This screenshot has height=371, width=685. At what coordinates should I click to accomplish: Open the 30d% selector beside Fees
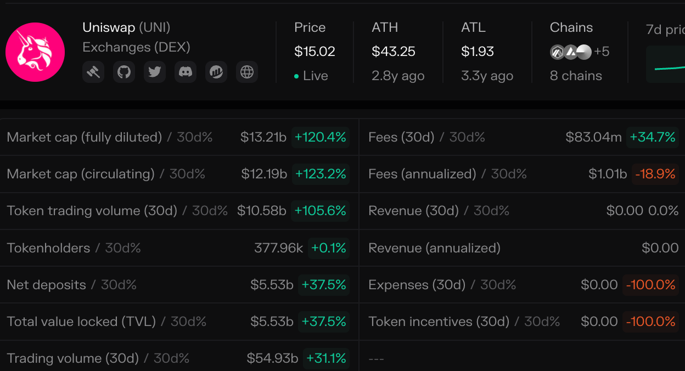coord(467,137)
